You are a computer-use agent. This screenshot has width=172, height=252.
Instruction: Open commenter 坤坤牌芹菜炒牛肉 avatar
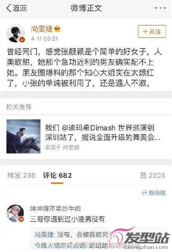[x=16, y=213]
